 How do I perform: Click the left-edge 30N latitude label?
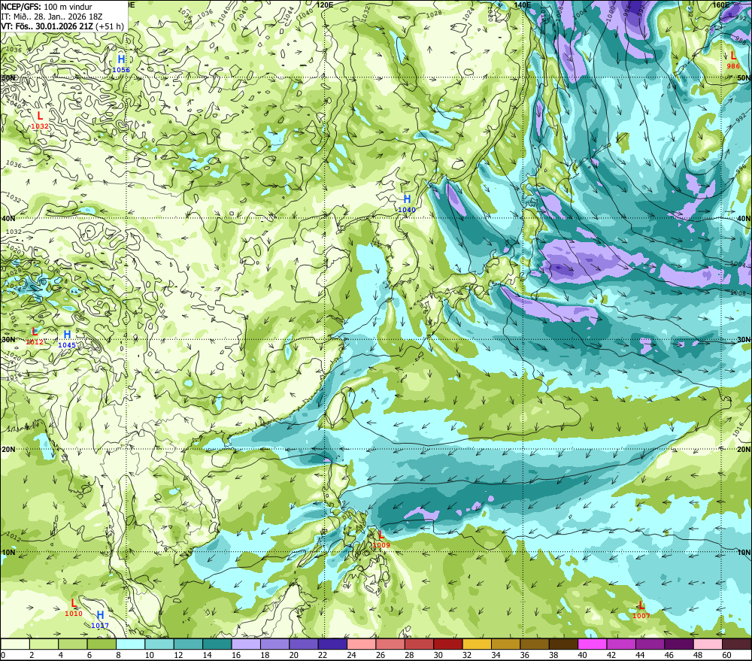click(x=8, y=340)
